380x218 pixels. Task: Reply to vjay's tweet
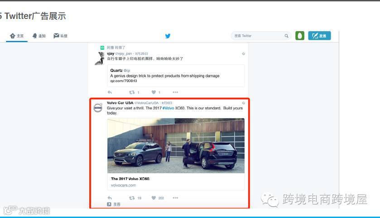110,92
